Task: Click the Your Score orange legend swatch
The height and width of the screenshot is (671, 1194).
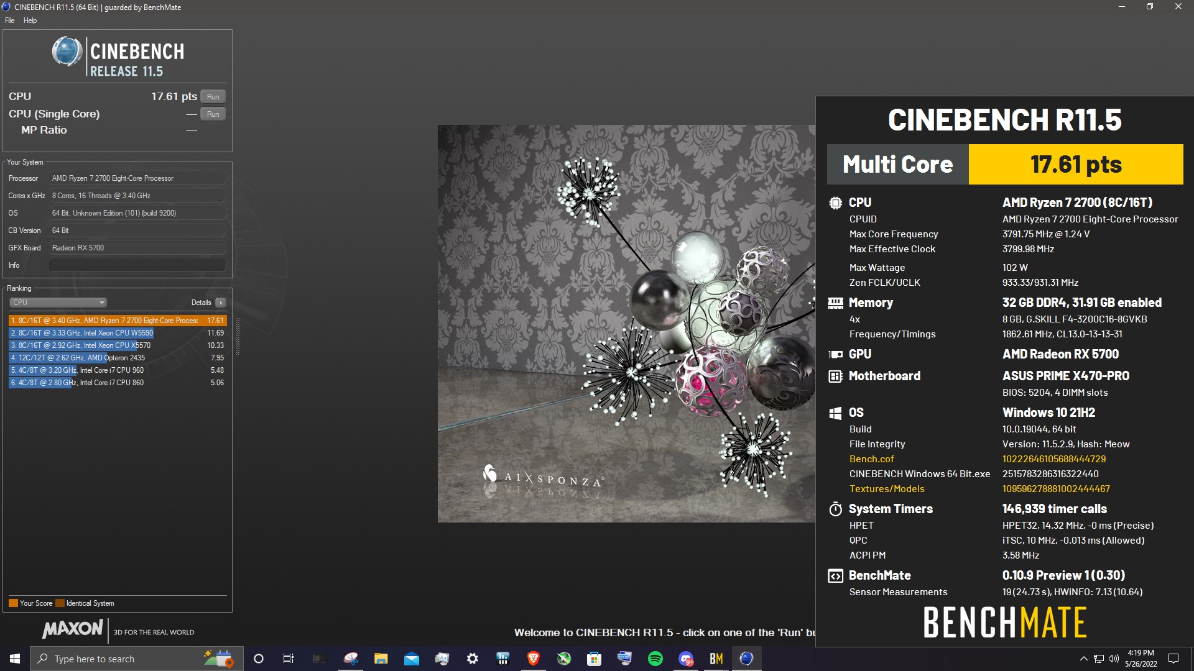Action: click(13, 603)
